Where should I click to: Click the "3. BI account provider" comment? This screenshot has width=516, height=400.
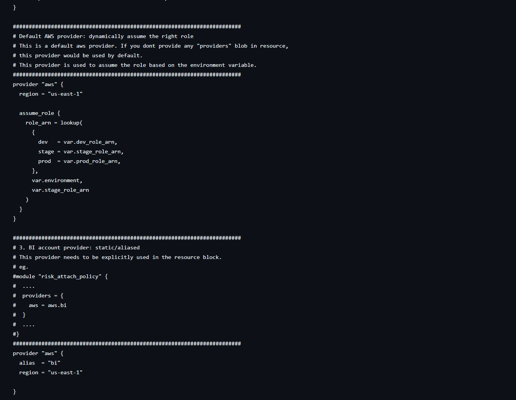[x=76, y=248]
